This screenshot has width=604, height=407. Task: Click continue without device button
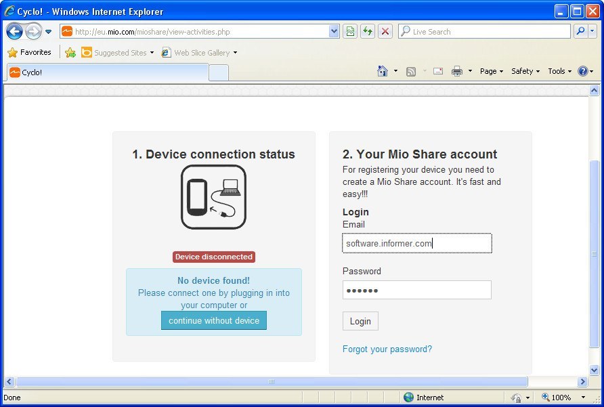coord(214,321)
